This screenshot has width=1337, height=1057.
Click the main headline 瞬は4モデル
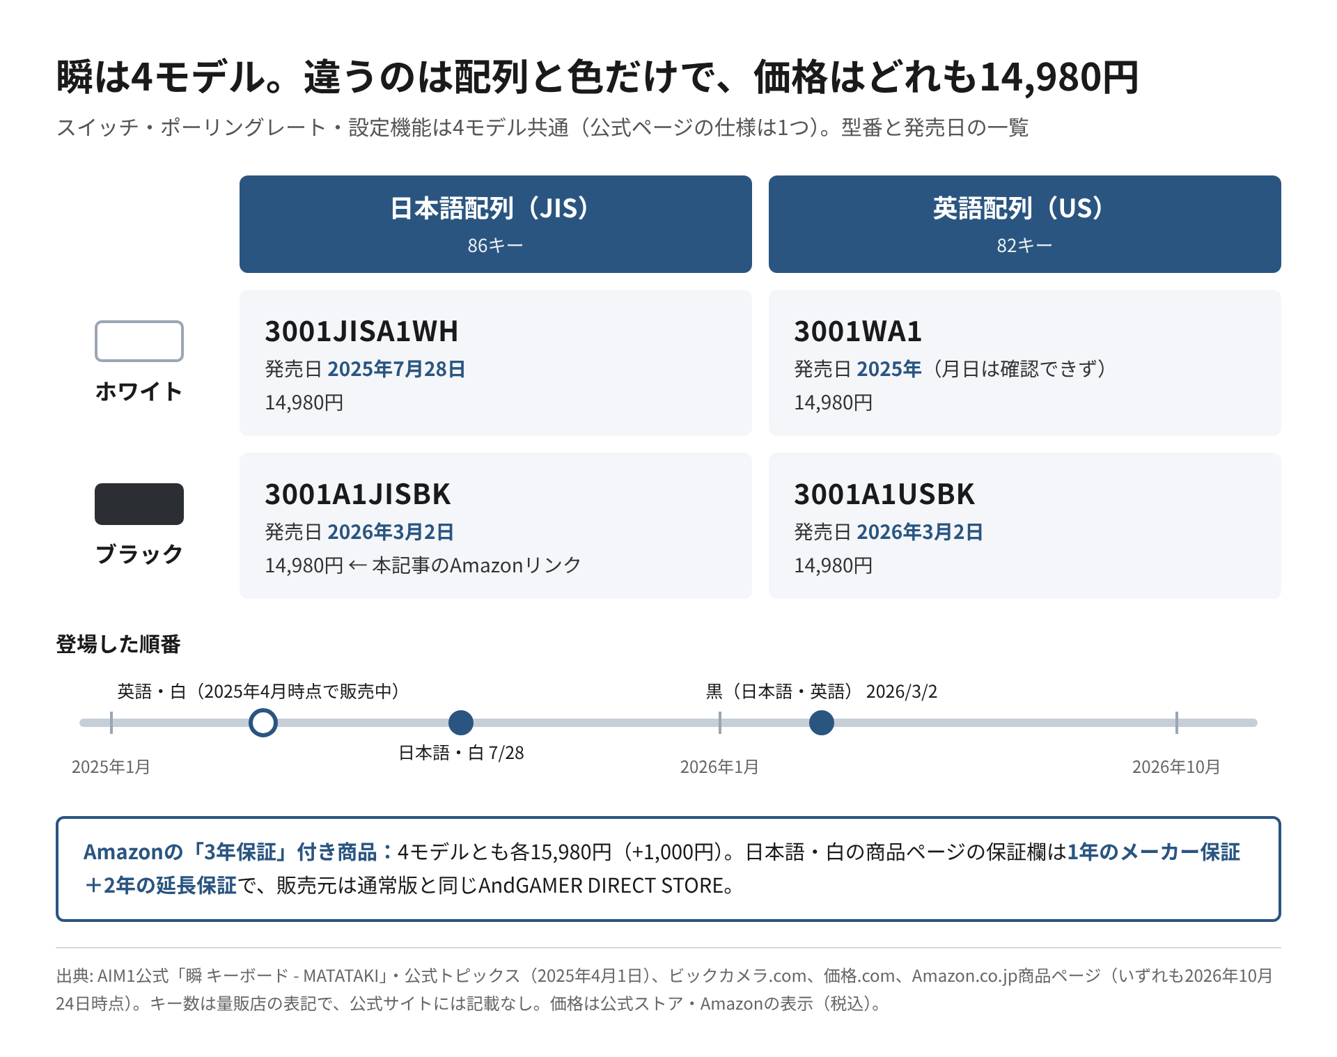pos(597,77)
